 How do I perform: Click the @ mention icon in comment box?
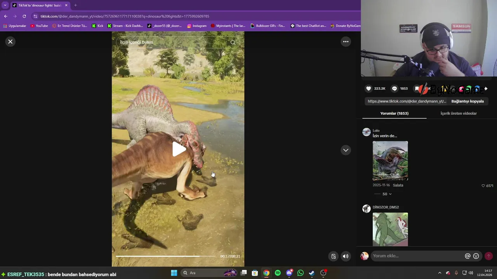coord(467,256)
